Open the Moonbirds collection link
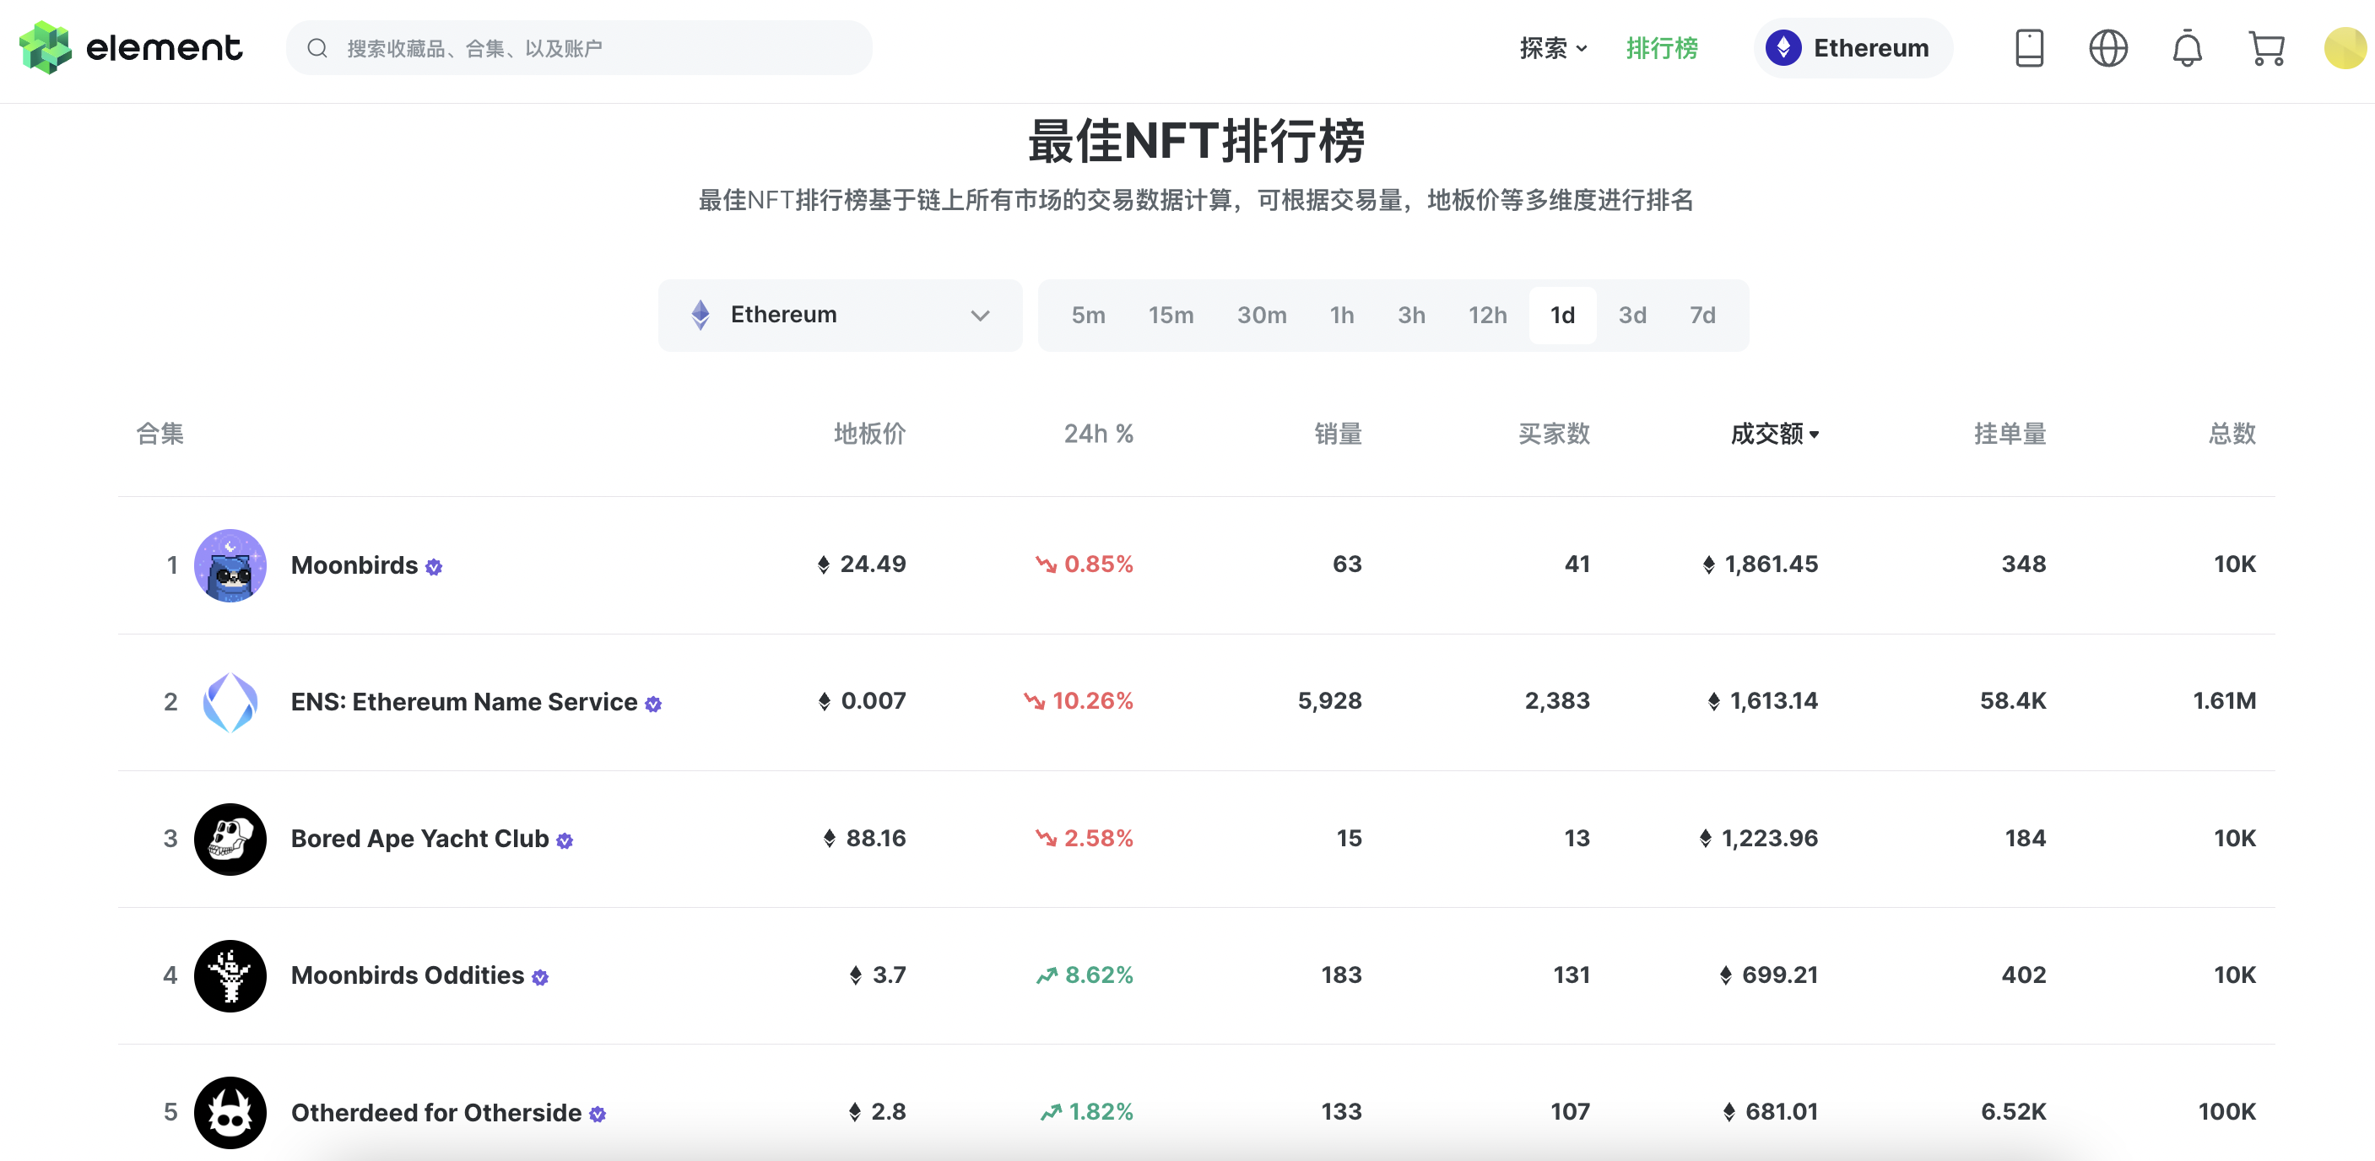This screenshot has height=1161, width=2375. tap(354, 566)
